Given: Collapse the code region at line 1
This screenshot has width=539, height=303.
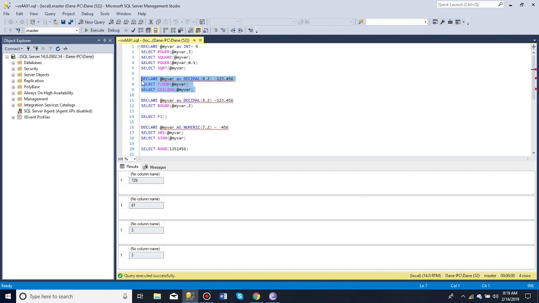Looking at the screenshot, I should click(x=139, y=47).
